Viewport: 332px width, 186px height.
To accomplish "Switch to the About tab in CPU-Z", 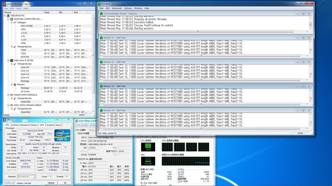I will [x=59, y=125].
